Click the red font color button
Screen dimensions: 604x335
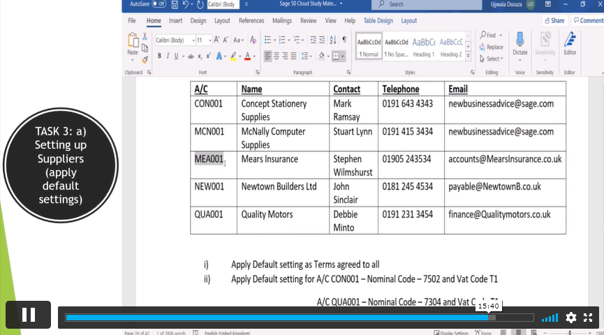pyautogui.click(x=248, y=57)
